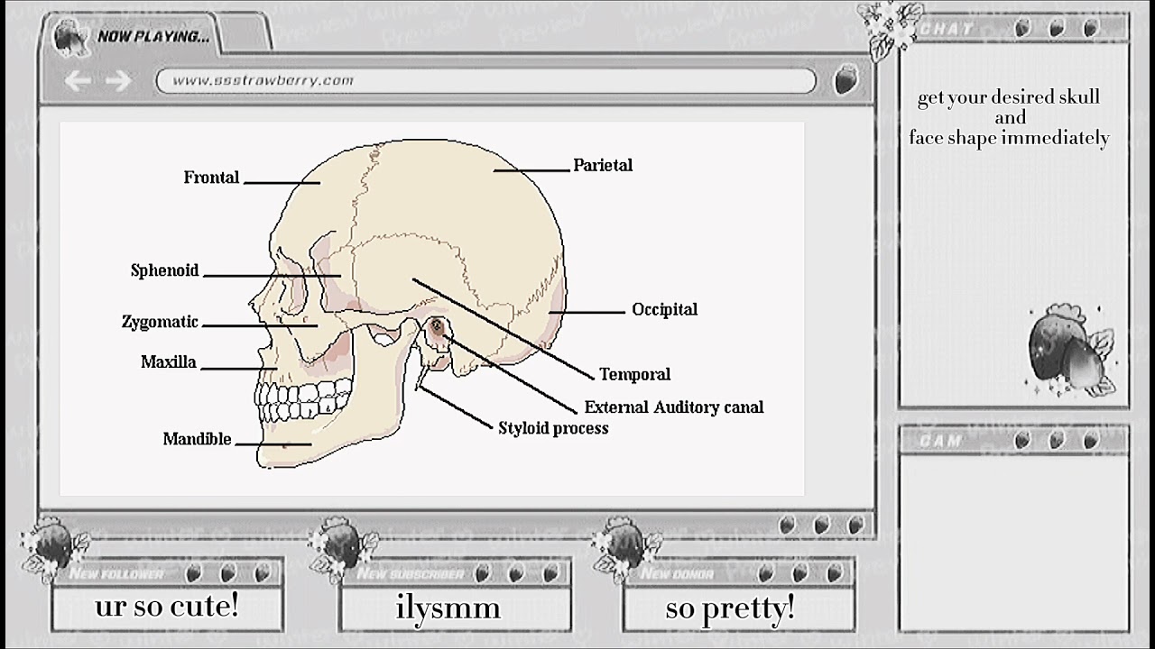Click the Parietal label on the diagram

[603, 165]
